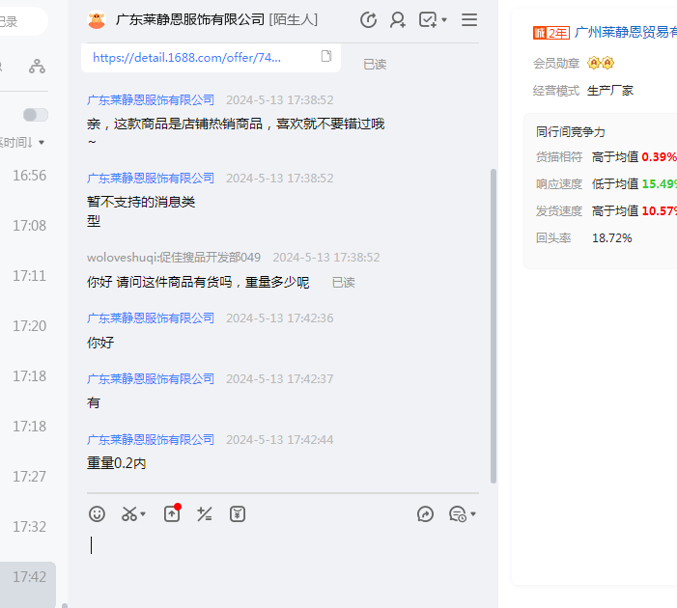Open the organization tree icon in sidebar
The width and height of the screenshot is (677, 608).
coord(37,66)
